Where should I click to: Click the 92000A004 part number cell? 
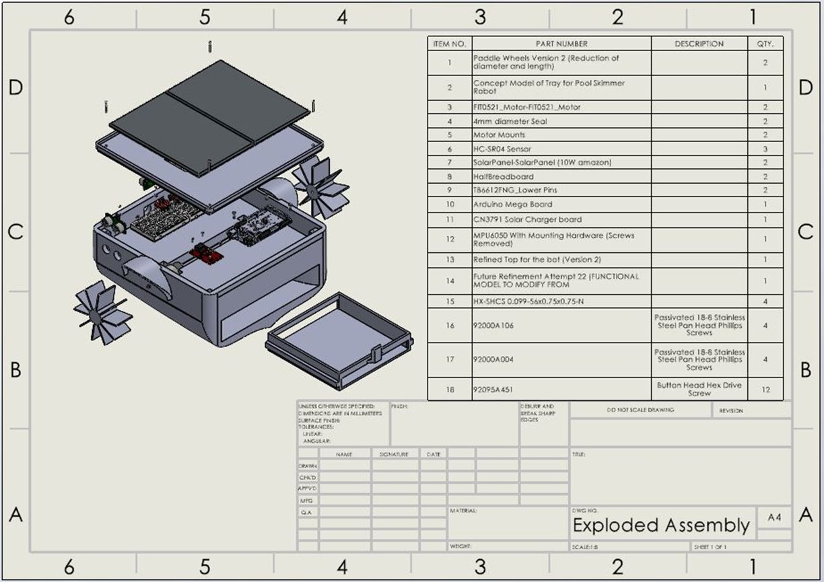point(561,360)
